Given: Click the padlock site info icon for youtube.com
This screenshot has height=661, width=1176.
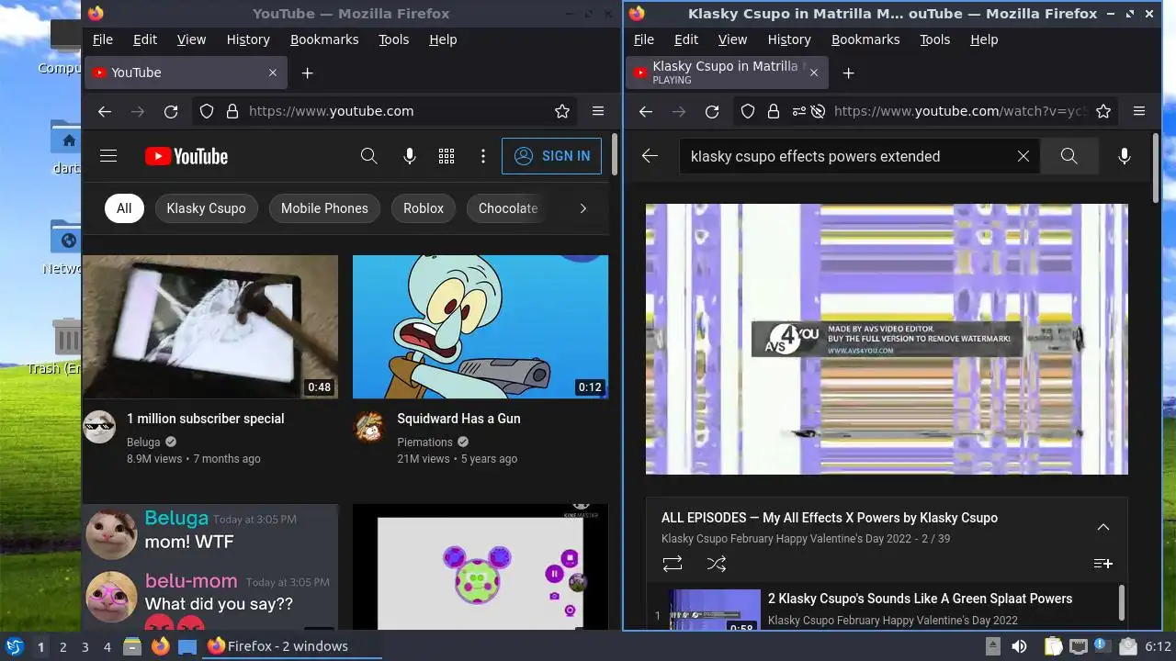Looking at the screenshot, I should [232, 111].
